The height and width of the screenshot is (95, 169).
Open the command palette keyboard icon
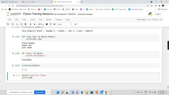tap(76, 24)
